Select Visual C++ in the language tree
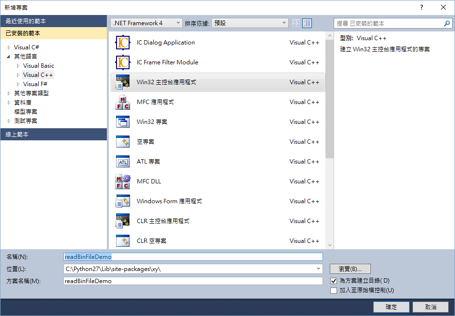Image resolution: width=455 pixels, height=316 pixels. click(x=38, y=75)
